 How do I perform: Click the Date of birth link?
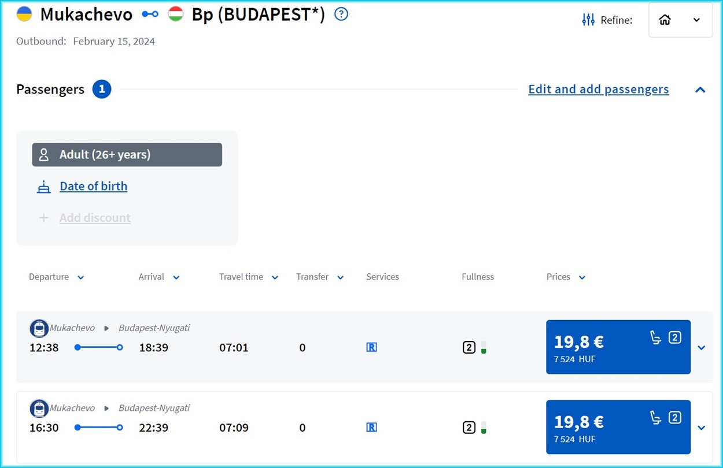[x=93, y=187]
